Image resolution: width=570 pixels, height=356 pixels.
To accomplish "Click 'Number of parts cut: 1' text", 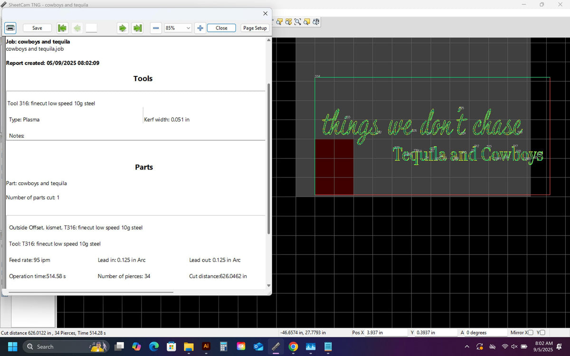I will (33, 197).
